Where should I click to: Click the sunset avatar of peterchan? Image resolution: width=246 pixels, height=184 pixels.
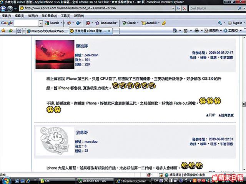pyautogui.click(x=55, y=54)
